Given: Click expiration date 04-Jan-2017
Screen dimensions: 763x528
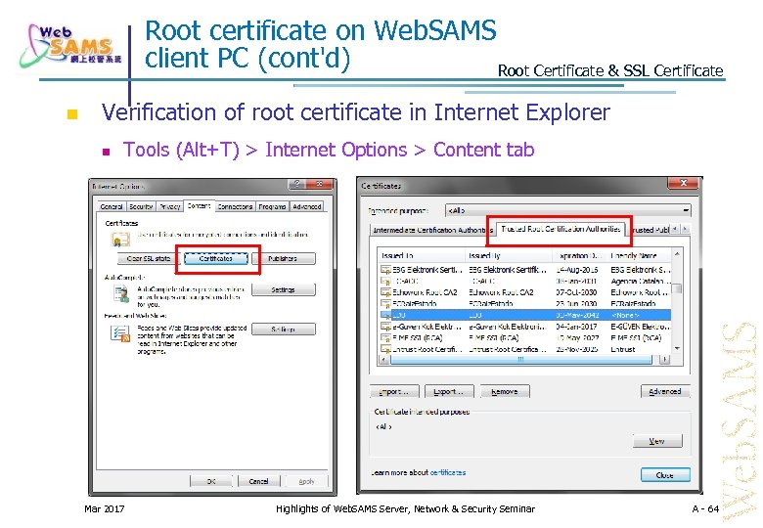Looking at the screenshot, I should coord(576,327).
